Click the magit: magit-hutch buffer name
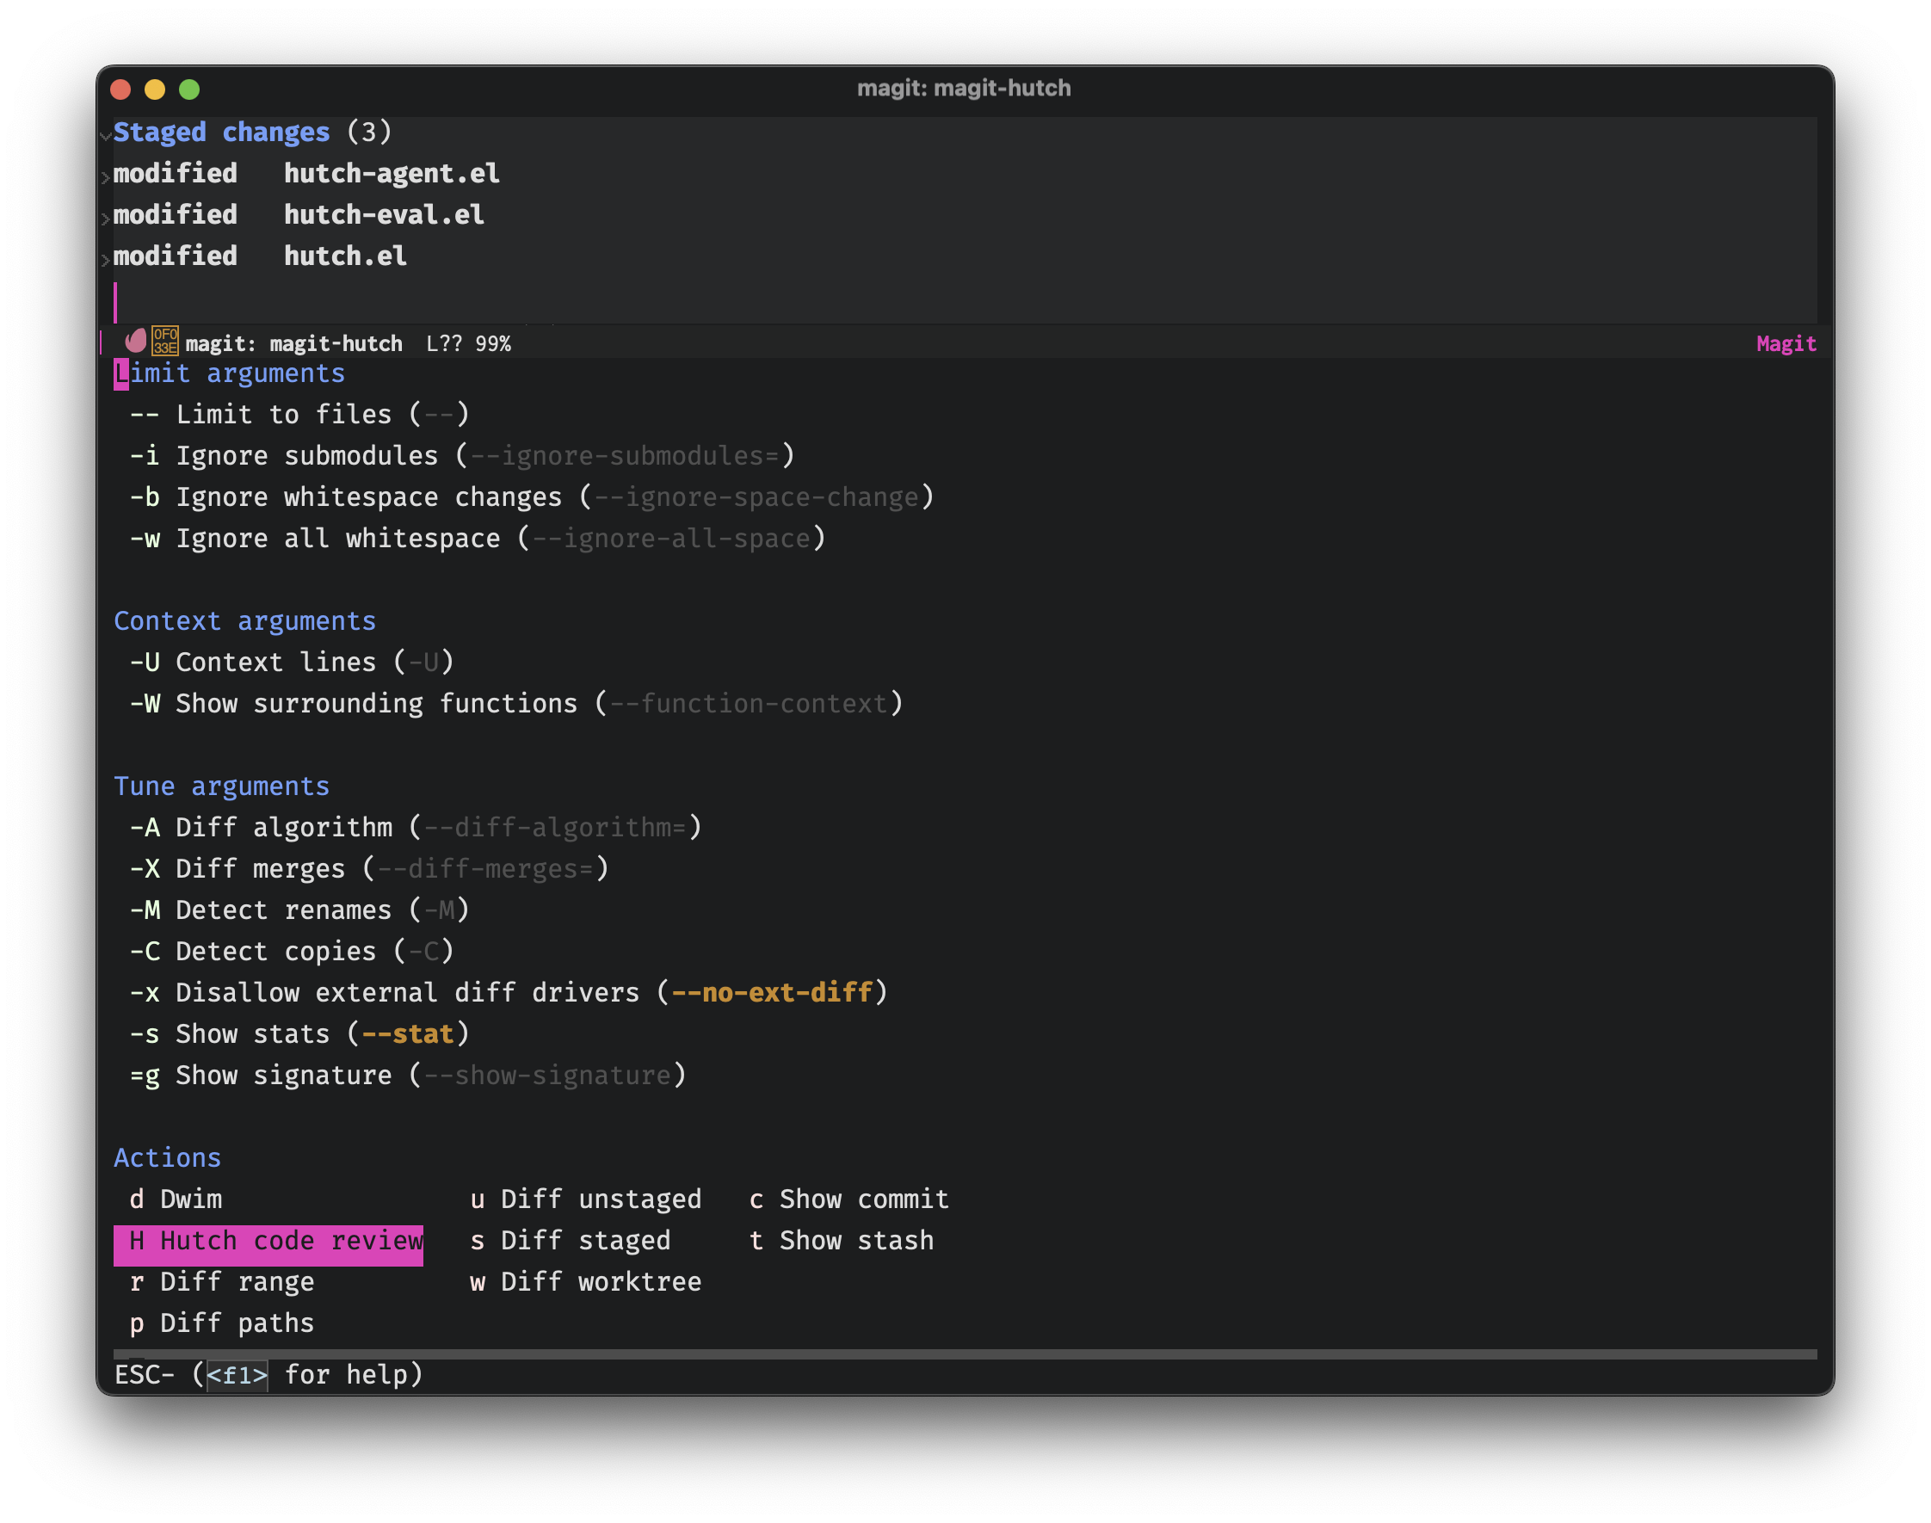This screenshot has height=1523, width=1931. coord(294,344)
